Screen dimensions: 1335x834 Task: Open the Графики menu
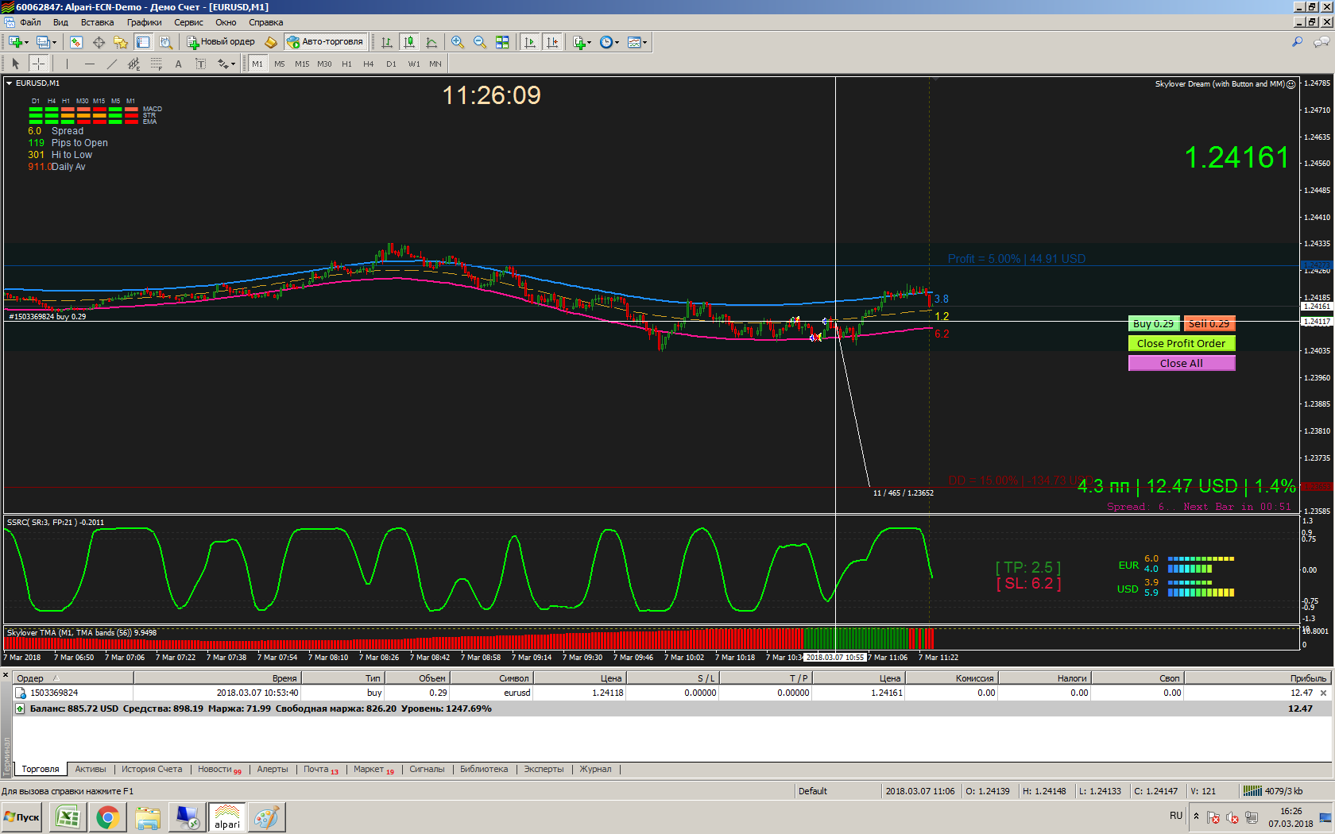(144, 22)
